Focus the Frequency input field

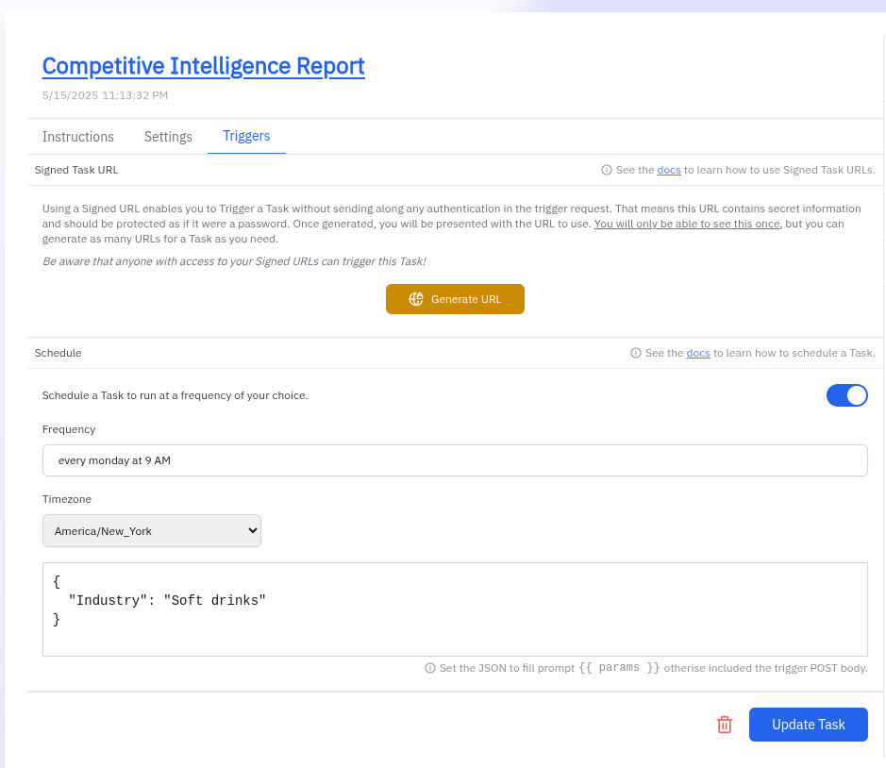(455, 460)
